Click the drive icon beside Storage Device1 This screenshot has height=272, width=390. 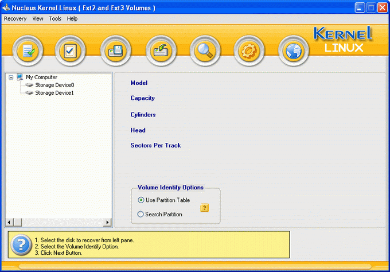[29, 93]
